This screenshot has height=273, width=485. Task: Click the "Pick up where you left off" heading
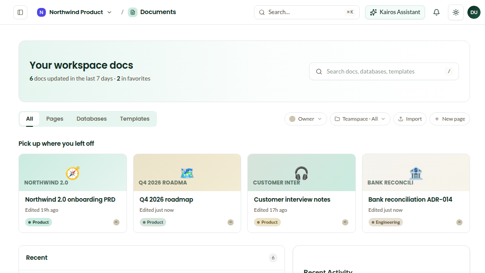click(56, 144)
